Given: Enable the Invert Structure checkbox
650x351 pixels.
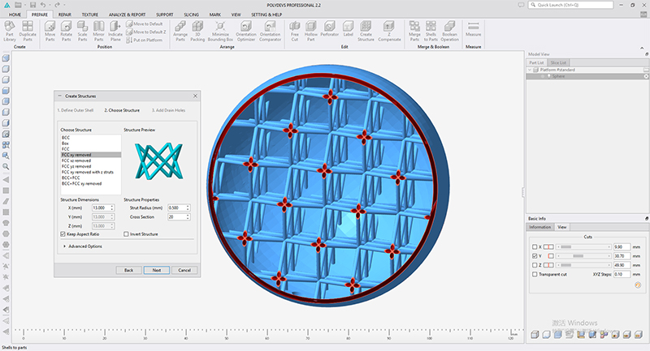Looking at the screenshot, I should tap(126, 234).
